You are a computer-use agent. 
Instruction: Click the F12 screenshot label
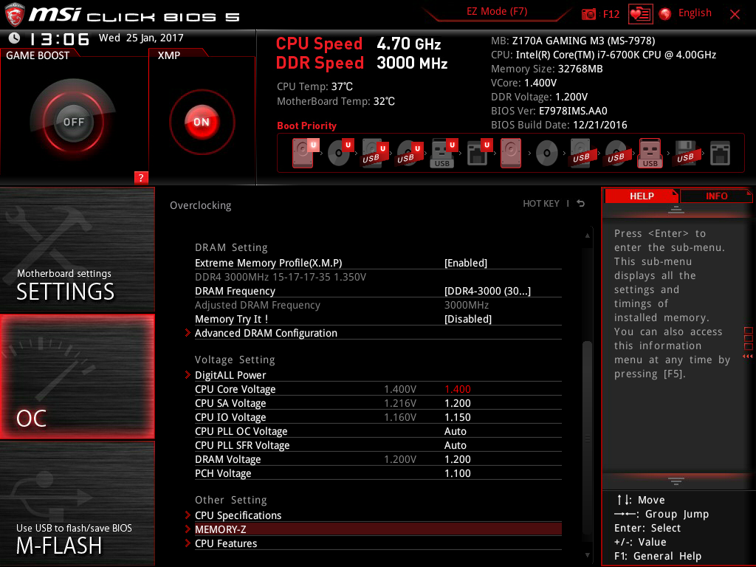coord(611,14)
